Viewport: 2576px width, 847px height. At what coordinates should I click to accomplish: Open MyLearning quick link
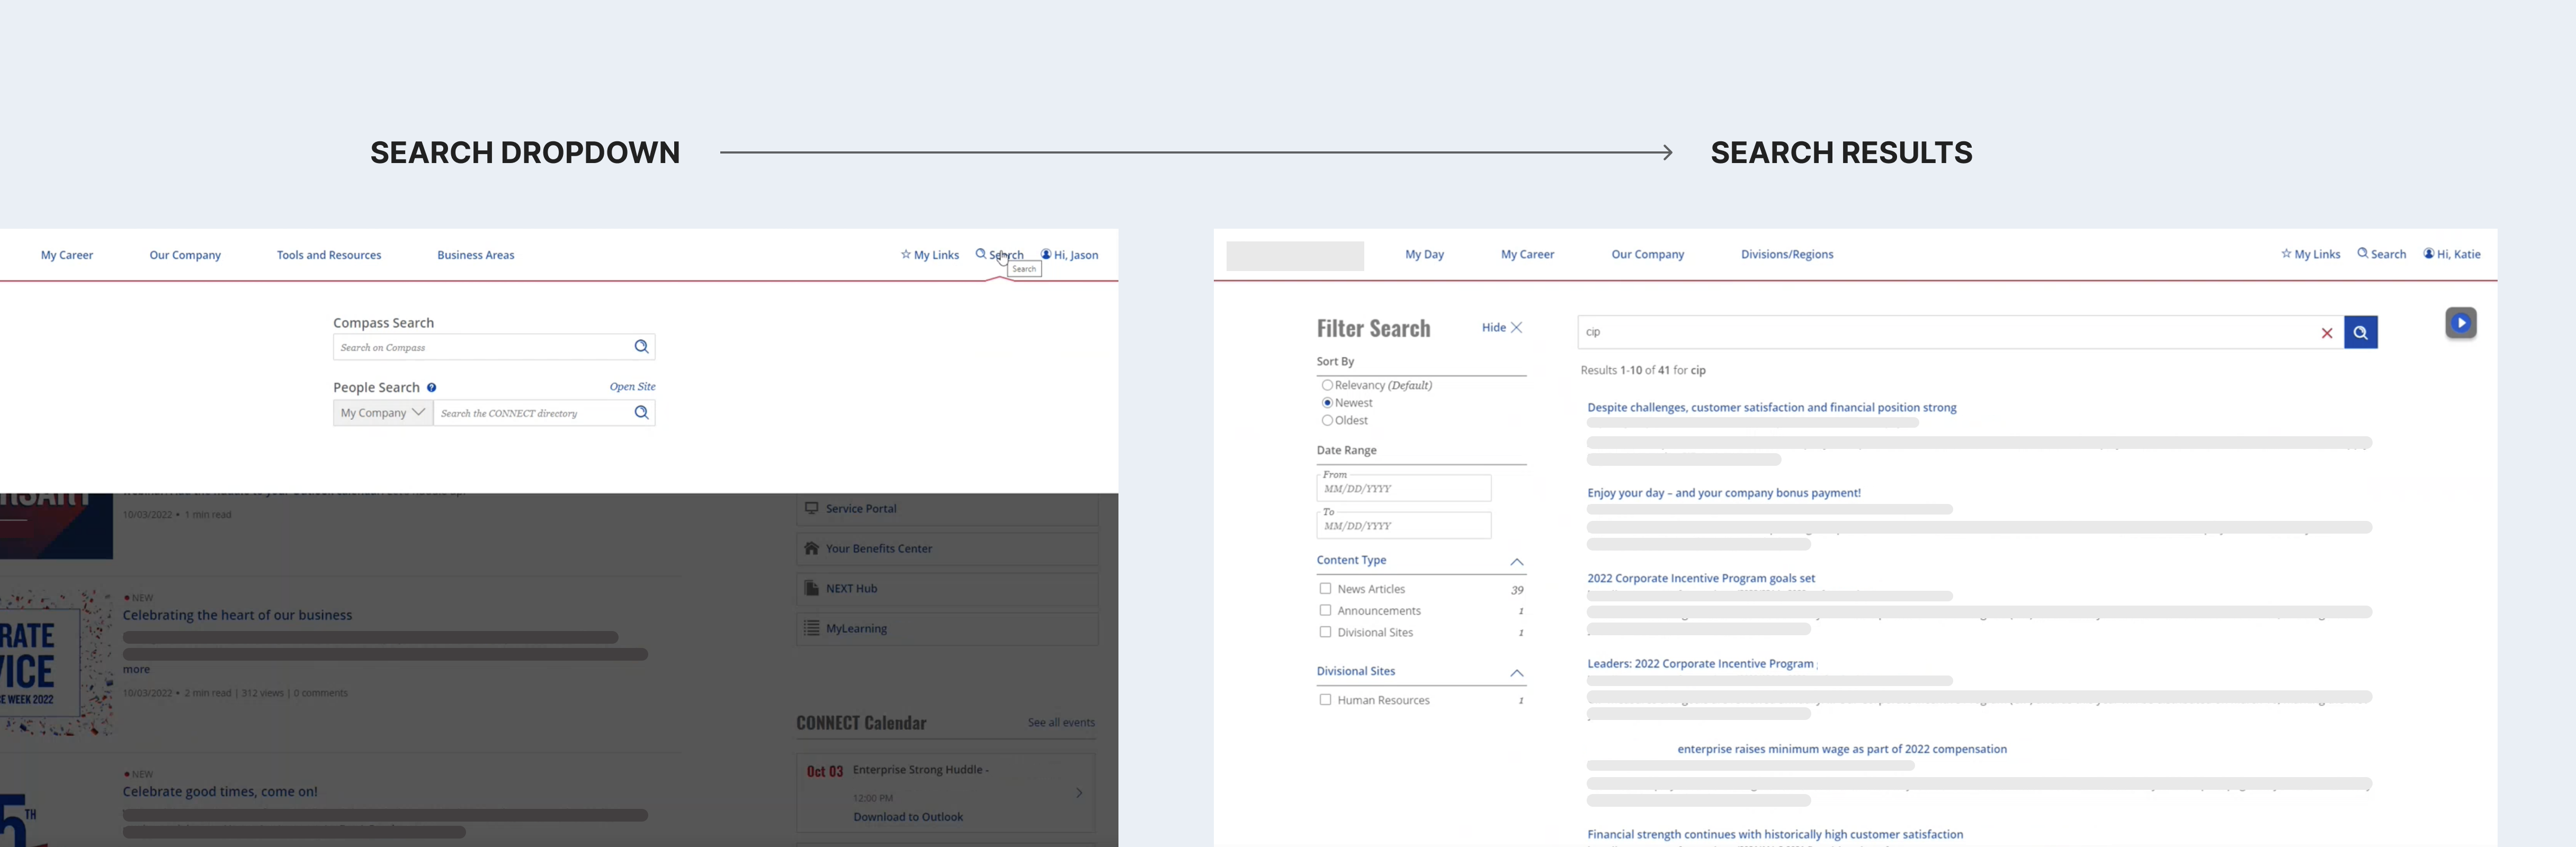(947, 628)
